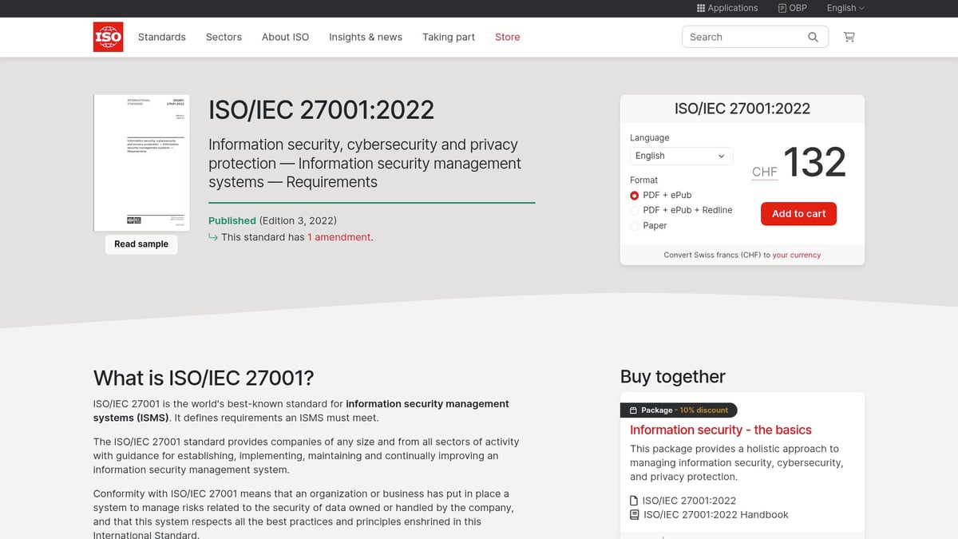Click the document icon beside ISO/IEC 27001:2022
Image resolution: width=958 pixels, height=539 pixels.
[x=633, y=500]
